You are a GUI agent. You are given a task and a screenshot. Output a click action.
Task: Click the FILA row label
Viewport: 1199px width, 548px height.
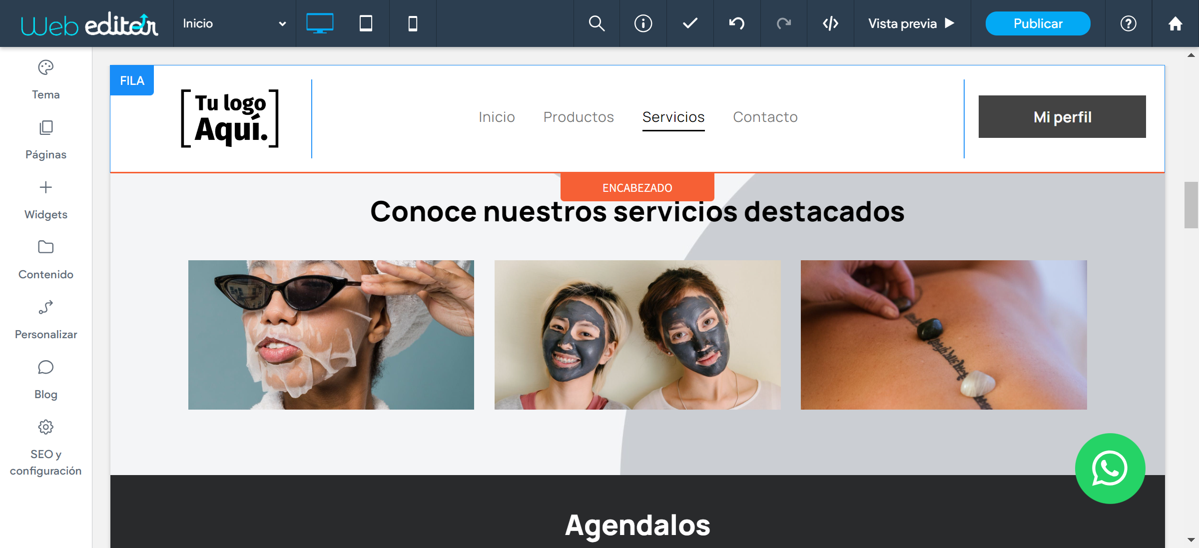click(132, 80)
